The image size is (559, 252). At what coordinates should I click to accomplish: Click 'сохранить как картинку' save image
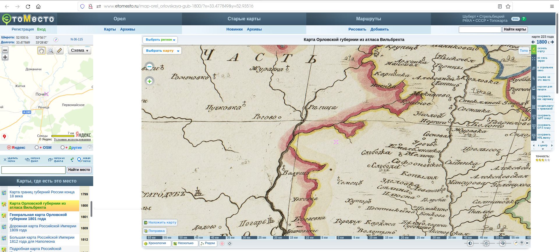(534, 98)
